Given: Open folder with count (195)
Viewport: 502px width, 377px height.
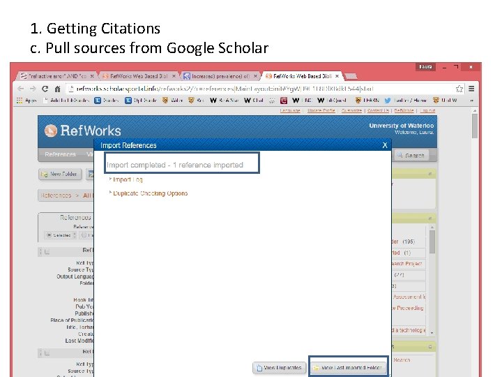Looking at the screenshot, I should (x=404, y=242).
